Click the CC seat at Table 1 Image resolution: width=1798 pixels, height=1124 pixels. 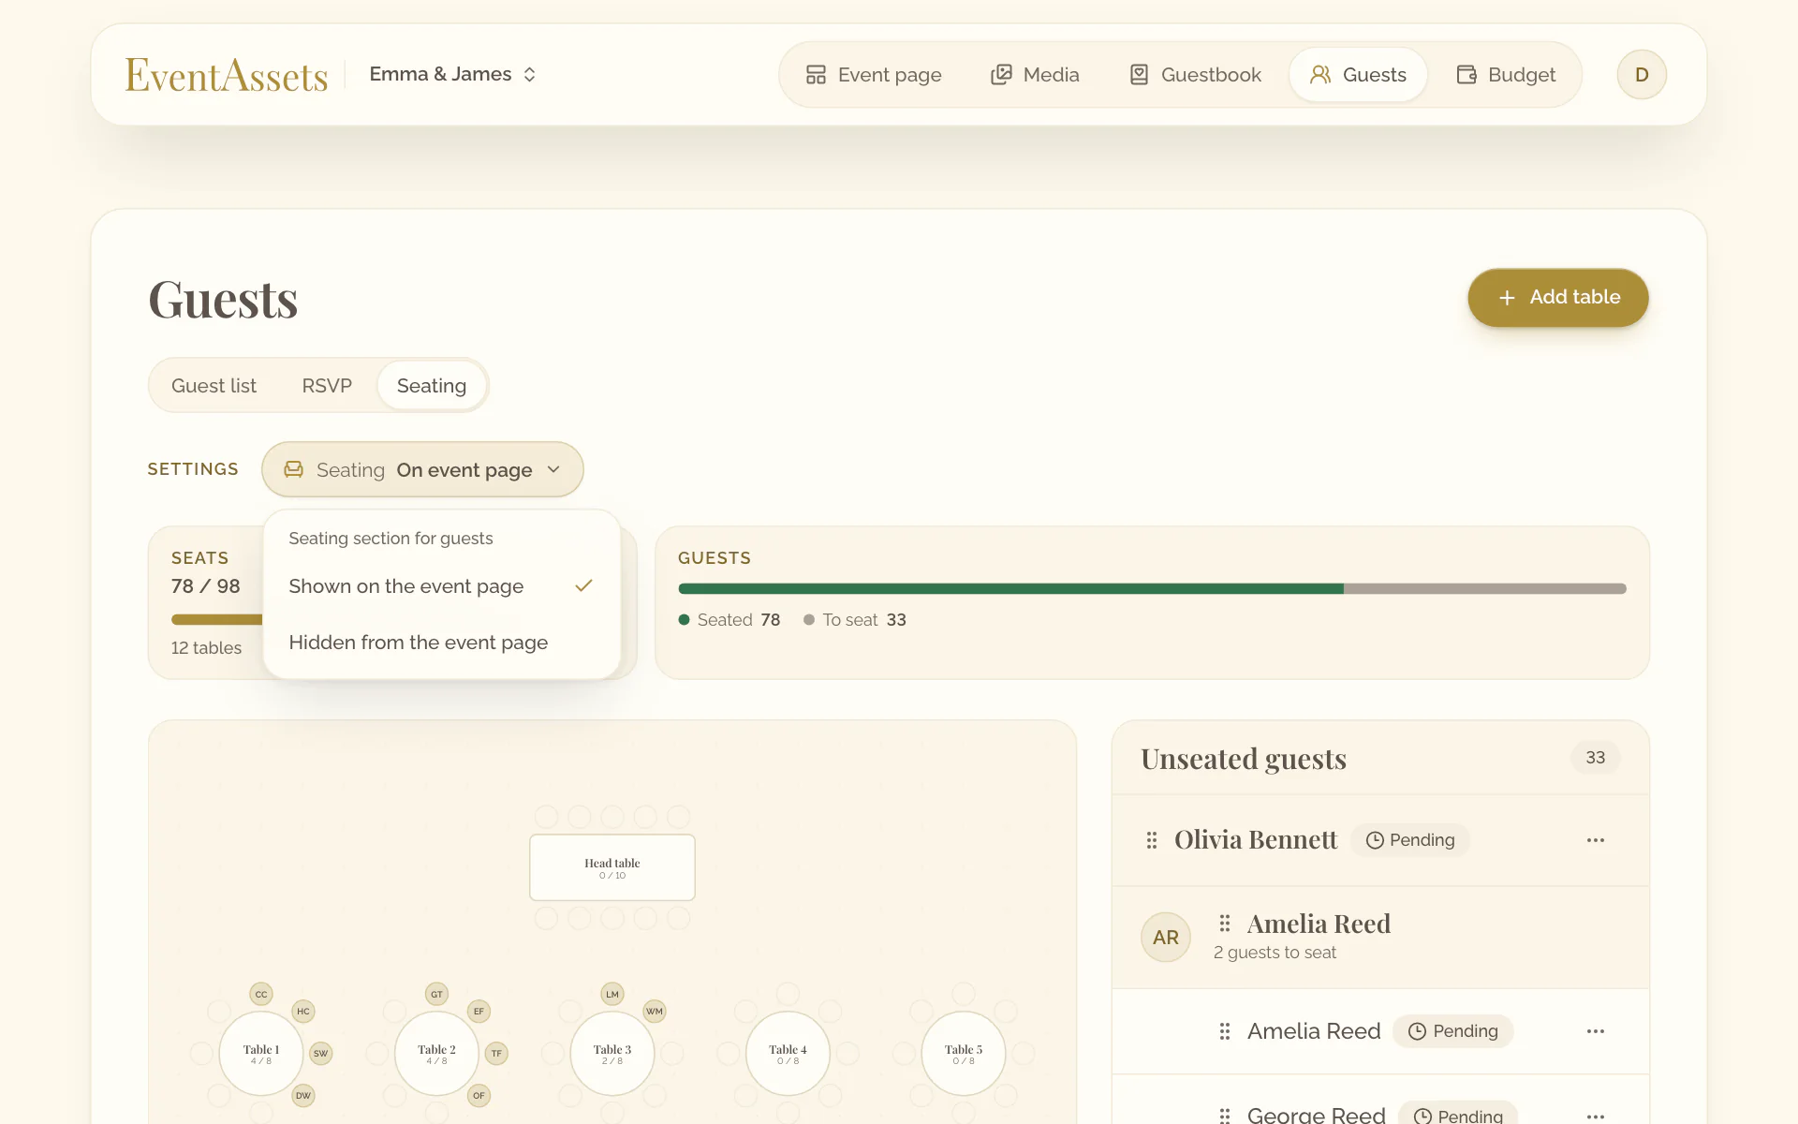click(x=261, y=994)
